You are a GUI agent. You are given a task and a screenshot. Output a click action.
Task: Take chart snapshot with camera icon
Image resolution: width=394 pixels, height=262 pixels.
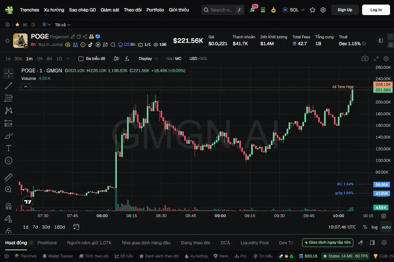pyautogui.click(x=365, y=59)
